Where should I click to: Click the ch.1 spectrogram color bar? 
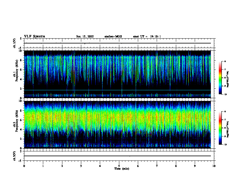(220, 78)
